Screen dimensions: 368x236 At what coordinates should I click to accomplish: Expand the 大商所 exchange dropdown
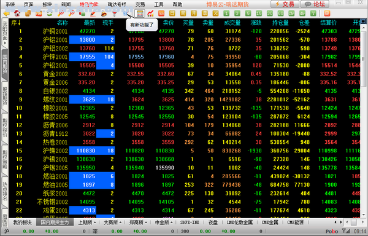pyautogui.click(x=112, y=222)
